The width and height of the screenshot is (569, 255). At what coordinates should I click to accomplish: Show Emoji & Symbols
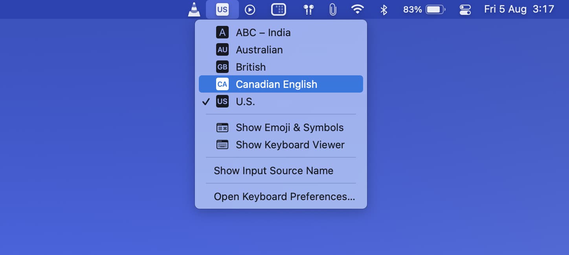pyautogui.click(x=281, y=127)
